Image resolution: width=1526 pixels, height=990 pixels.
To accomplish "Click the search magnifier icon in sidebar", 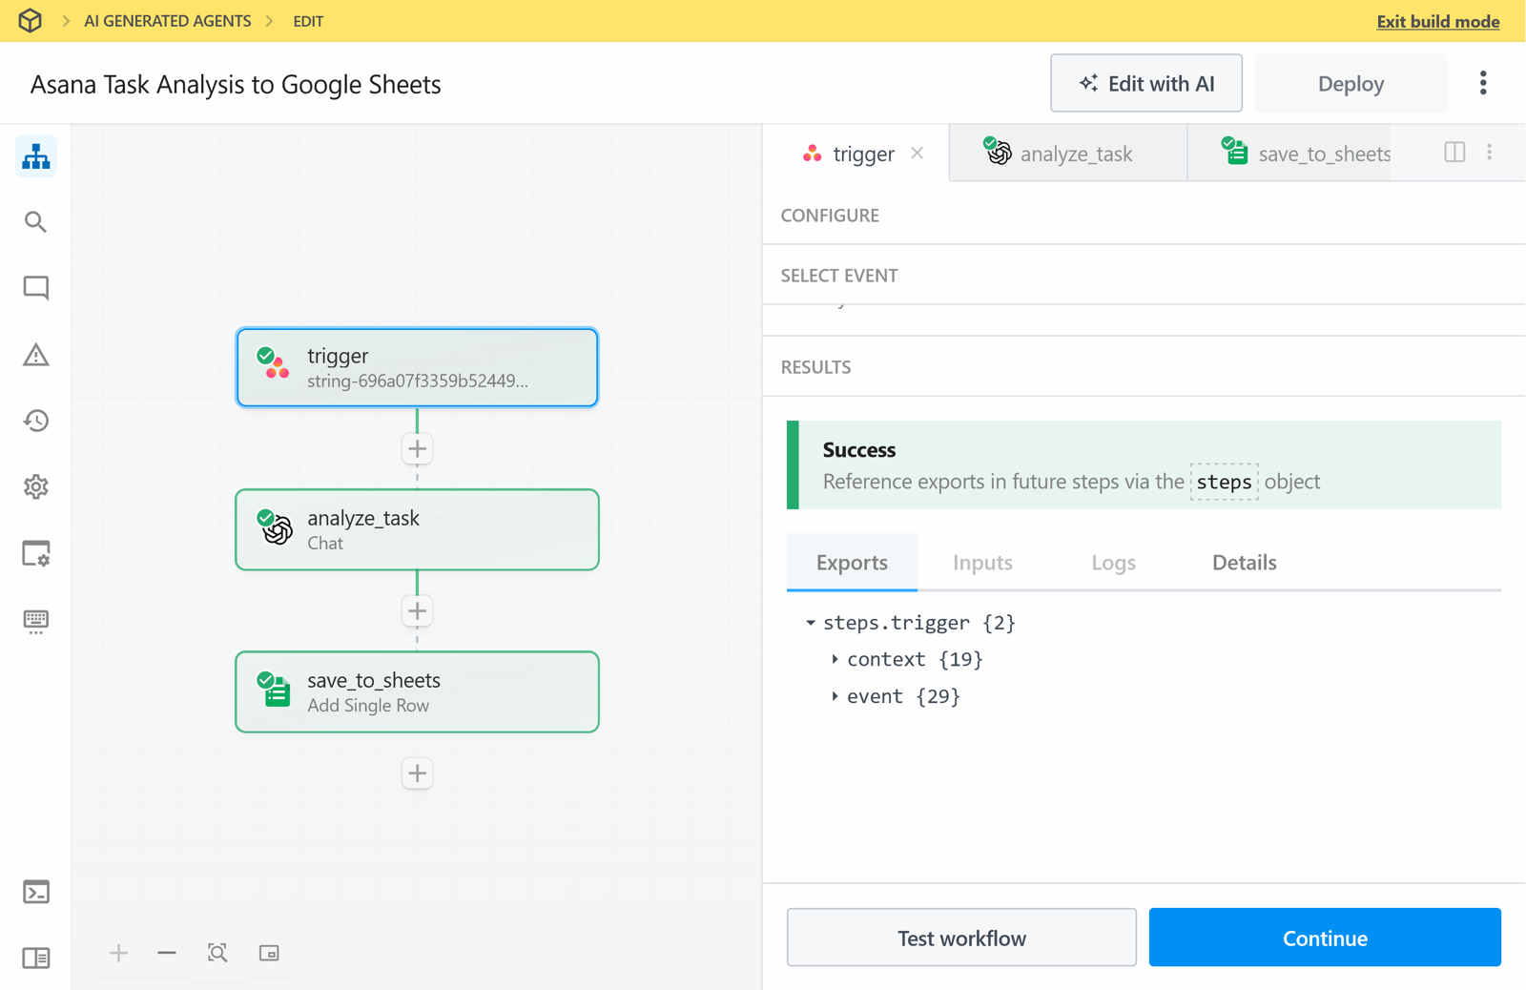I will click(x=36, y=222).
